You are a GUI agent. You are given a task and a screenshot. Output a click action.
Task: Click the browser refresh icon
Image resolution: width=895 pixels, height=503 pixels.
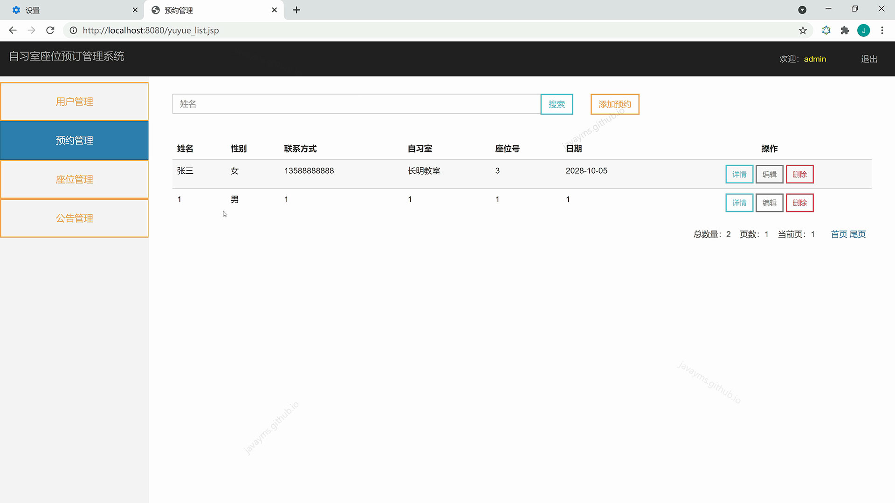50,30
